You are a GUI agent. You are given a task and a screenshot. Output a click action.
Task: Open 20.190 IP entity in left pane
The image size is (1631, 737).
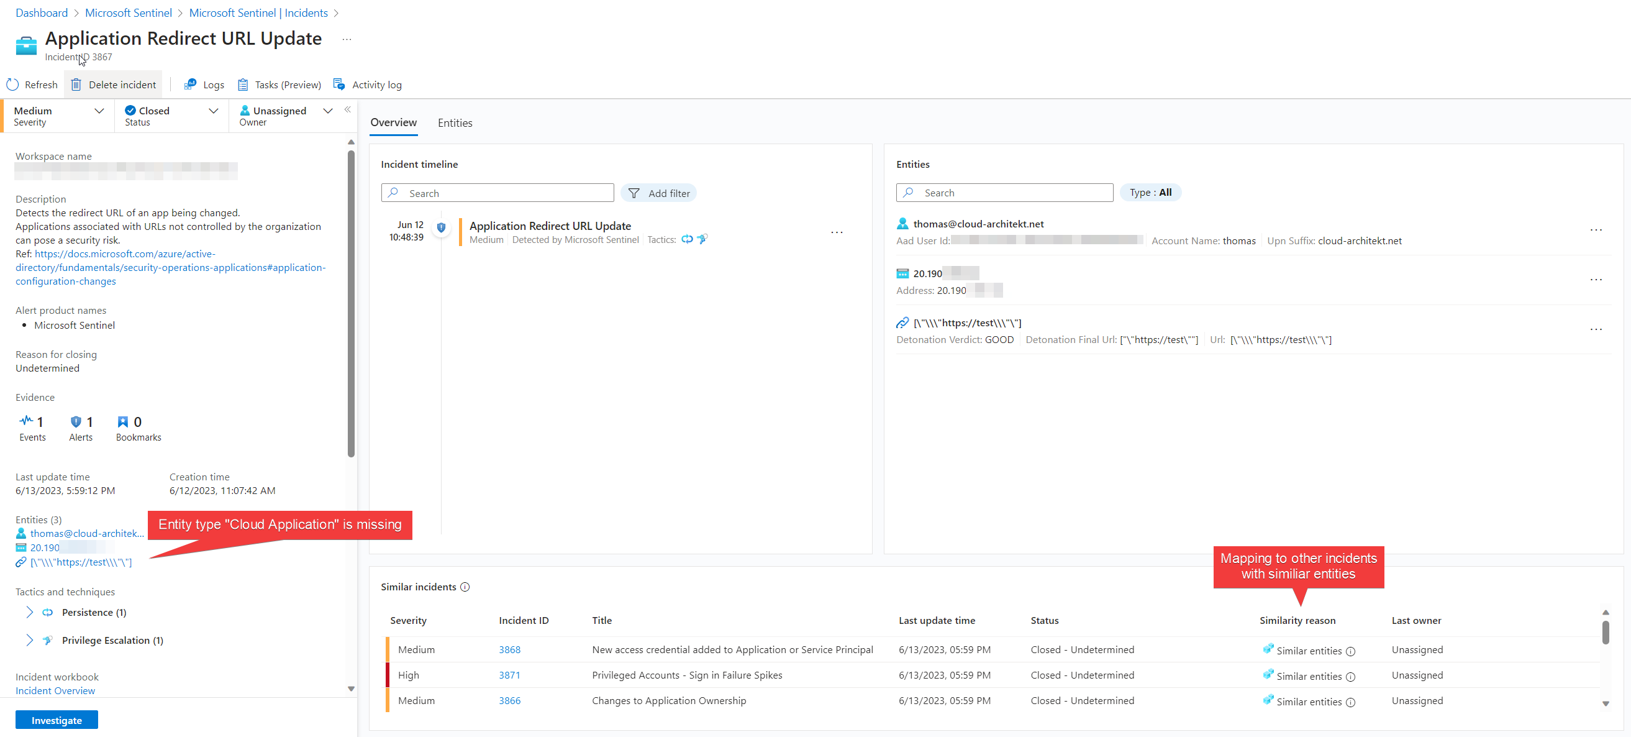tap(44, 547)
